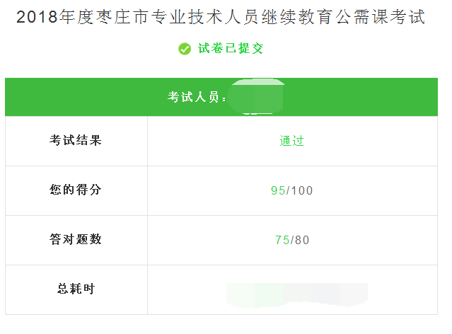
Task: Click 2018年度 at the start of title
Action: (x=49, y=18)
